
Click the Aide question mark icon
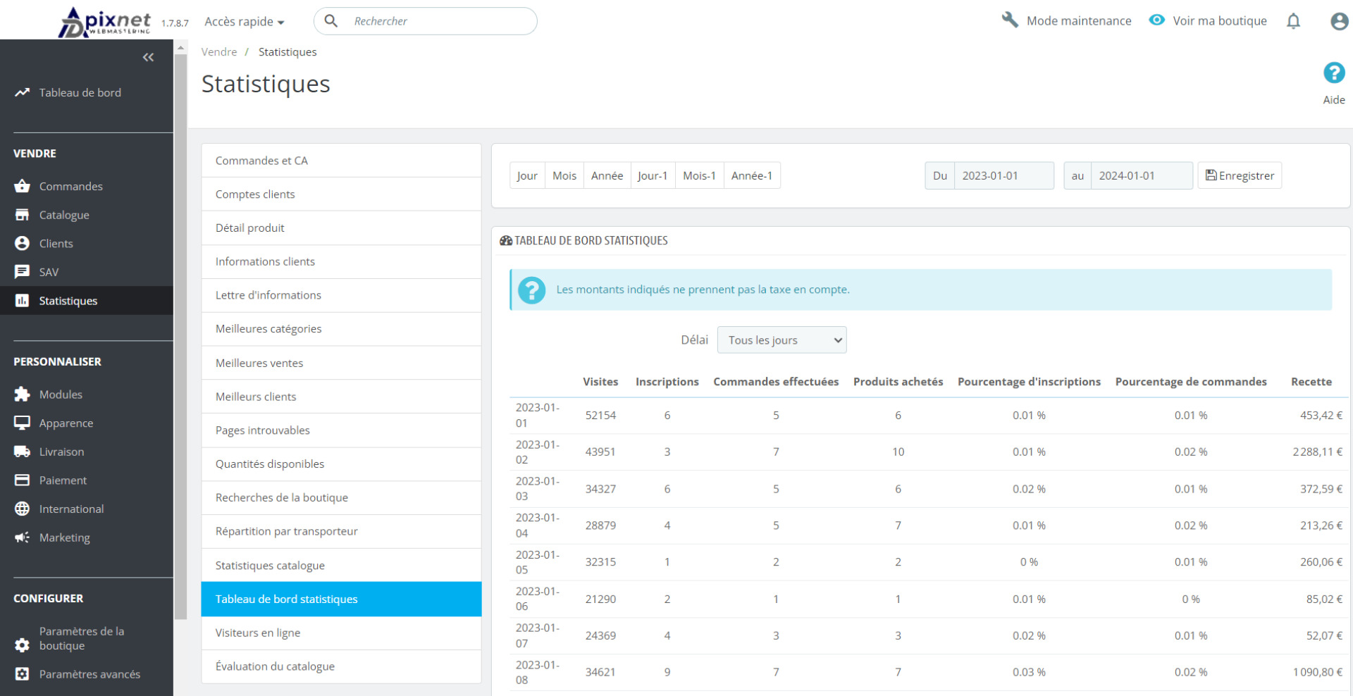[x=1334, y=73]
